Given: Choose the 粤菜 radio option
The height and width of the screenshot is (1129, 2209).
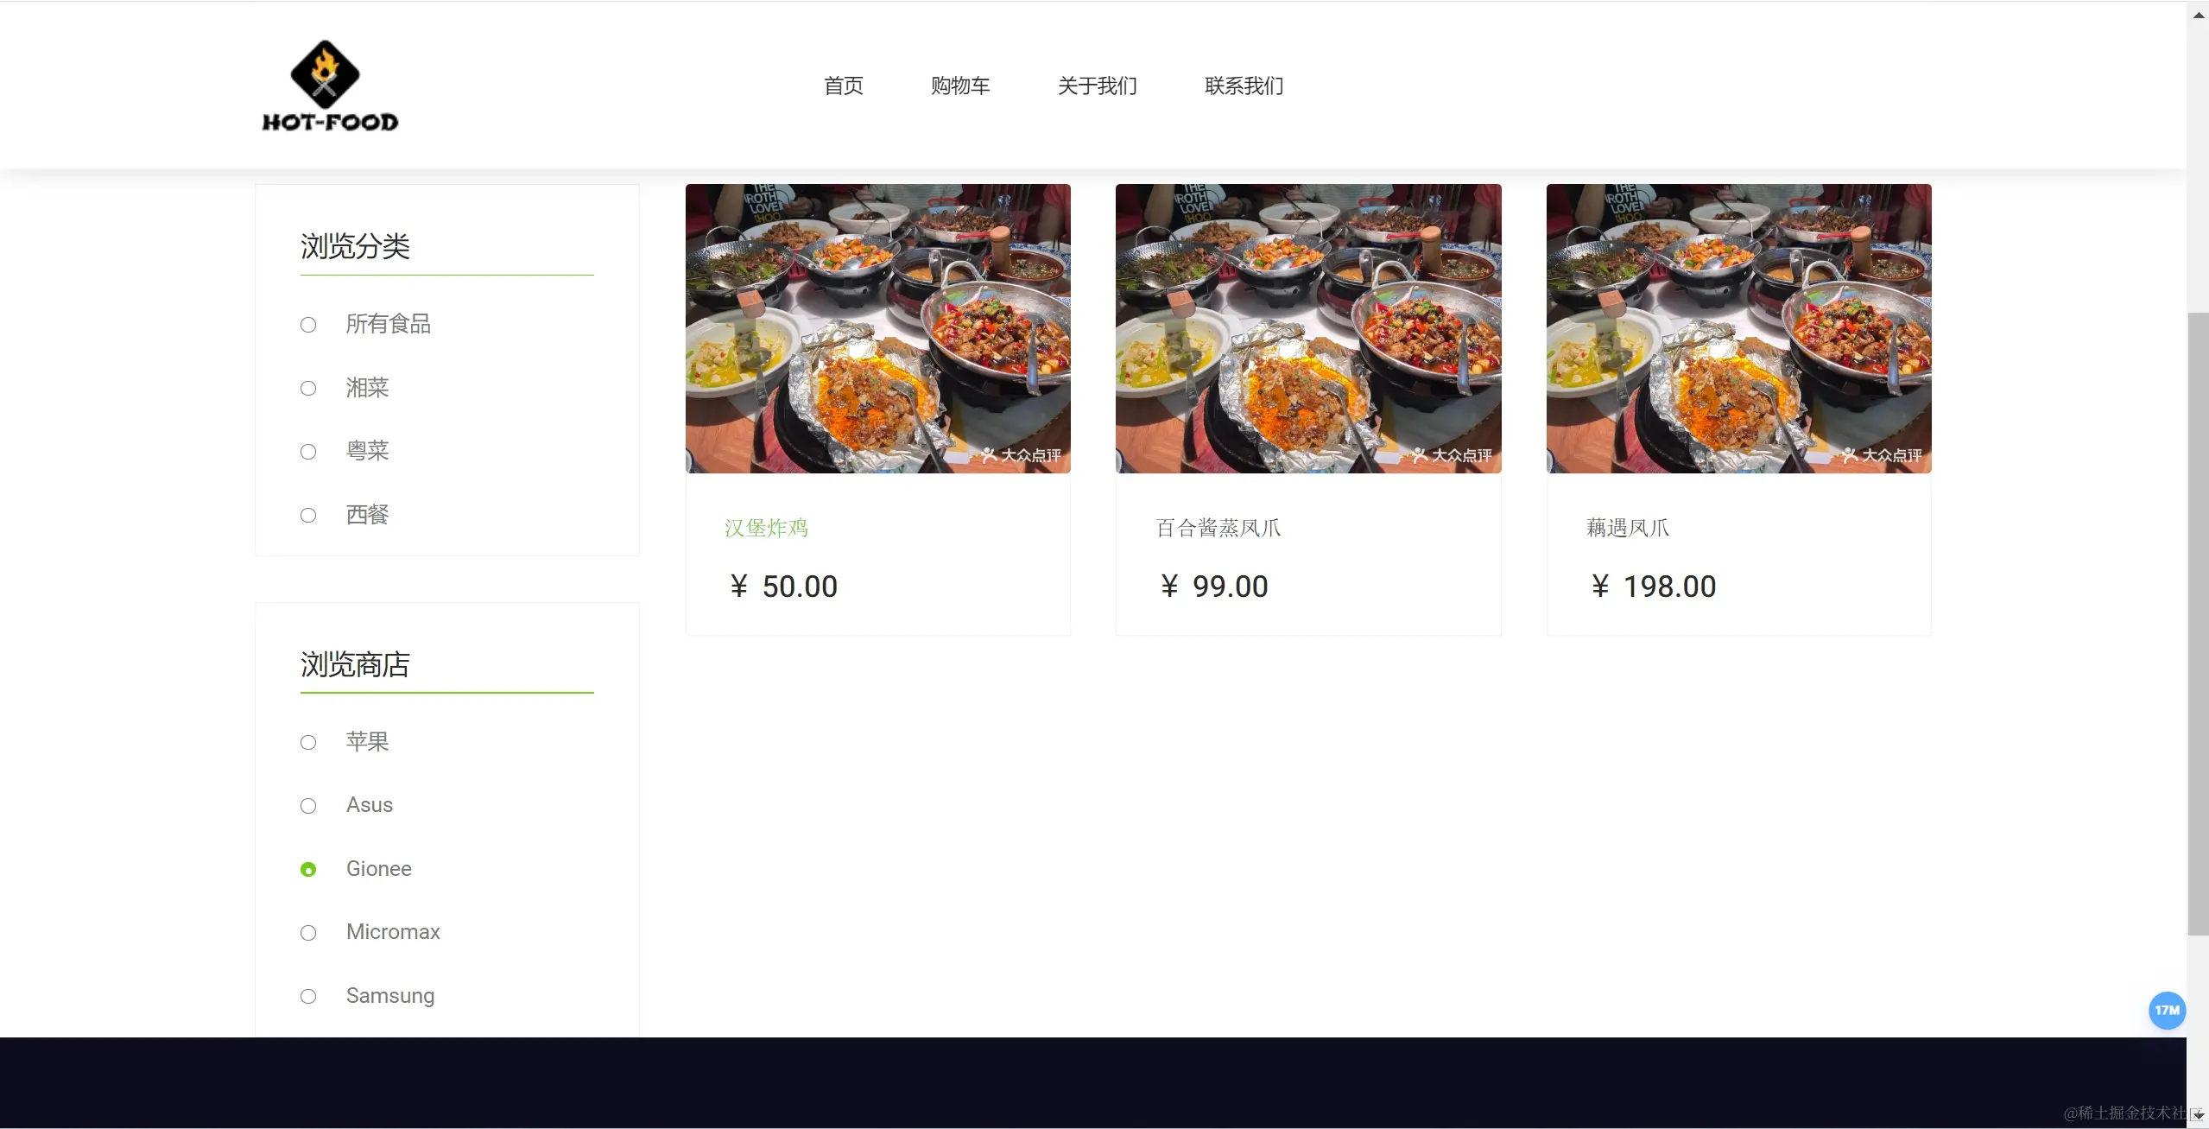Looking at the screenshot, I should click(x=308, y=452).
